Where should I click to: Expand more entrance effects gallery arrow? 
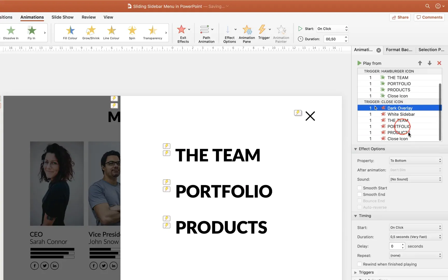click(45, 33)
